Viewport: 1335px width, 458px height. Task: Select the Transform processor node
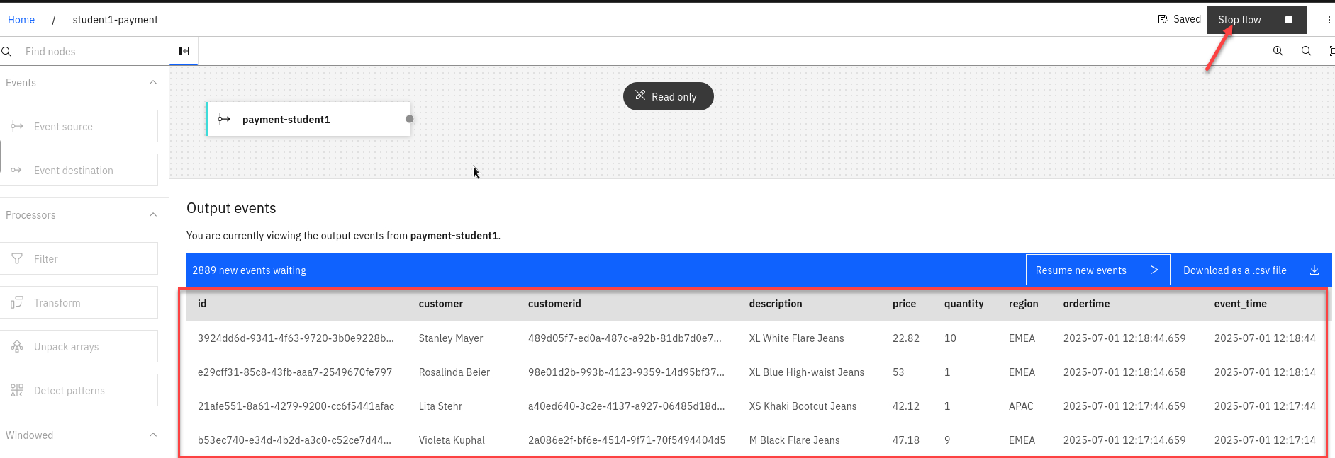[x=79, y=303]
